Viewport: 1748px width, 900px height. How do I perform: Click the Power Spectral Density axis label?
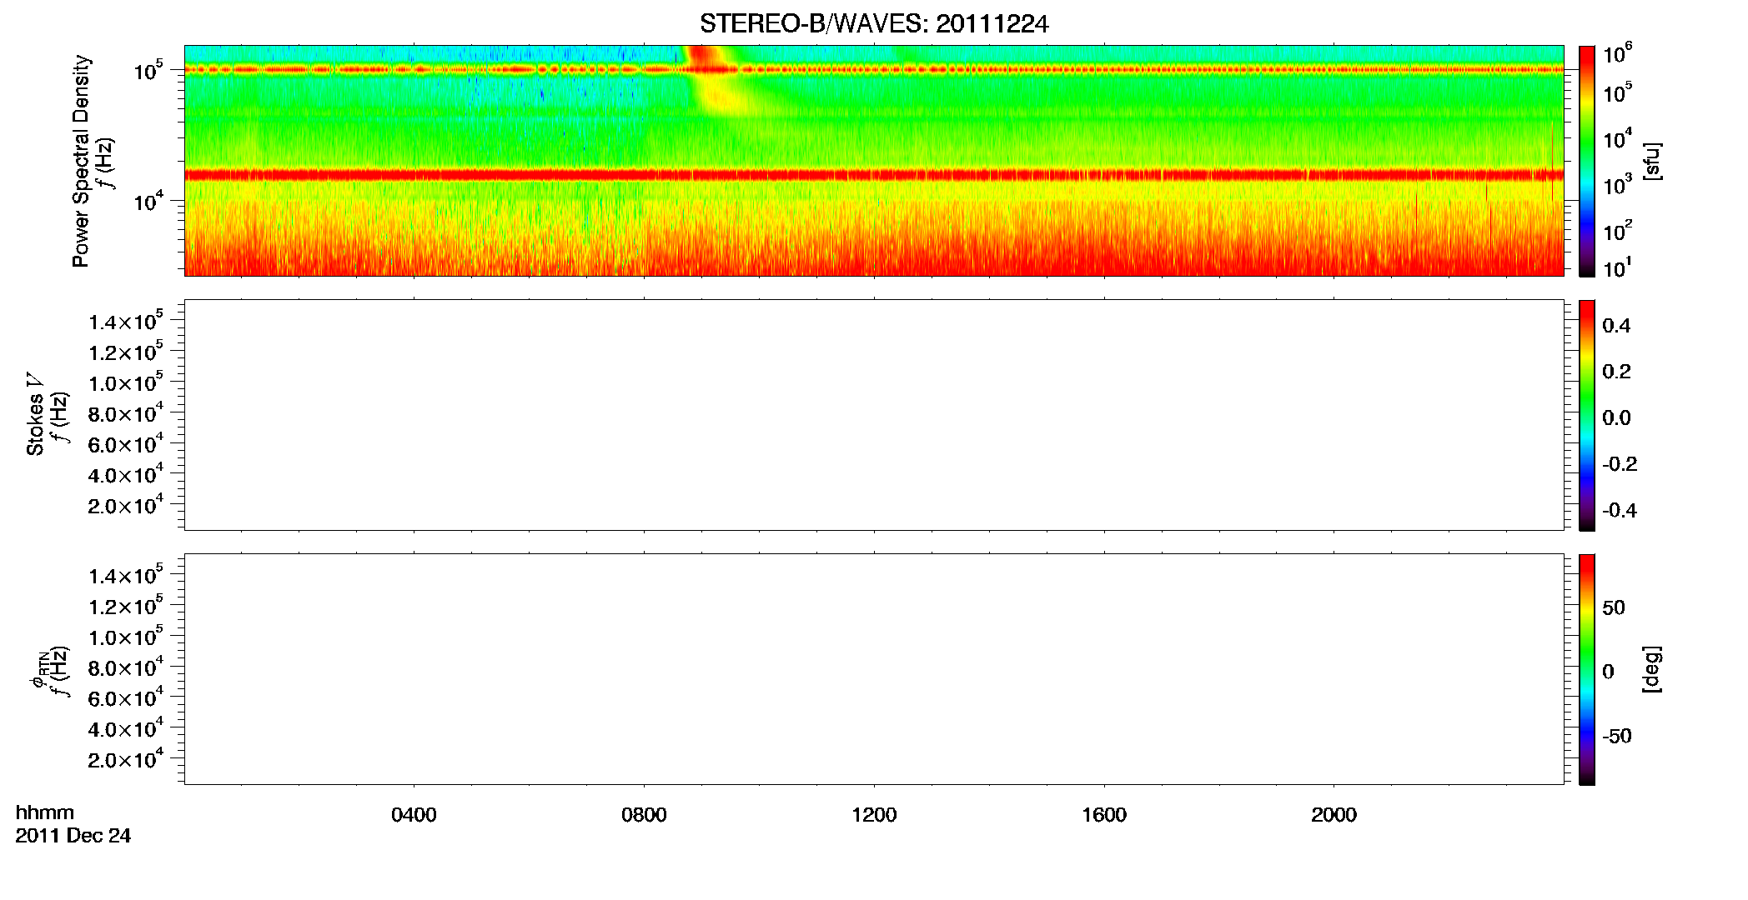point(81,161)
